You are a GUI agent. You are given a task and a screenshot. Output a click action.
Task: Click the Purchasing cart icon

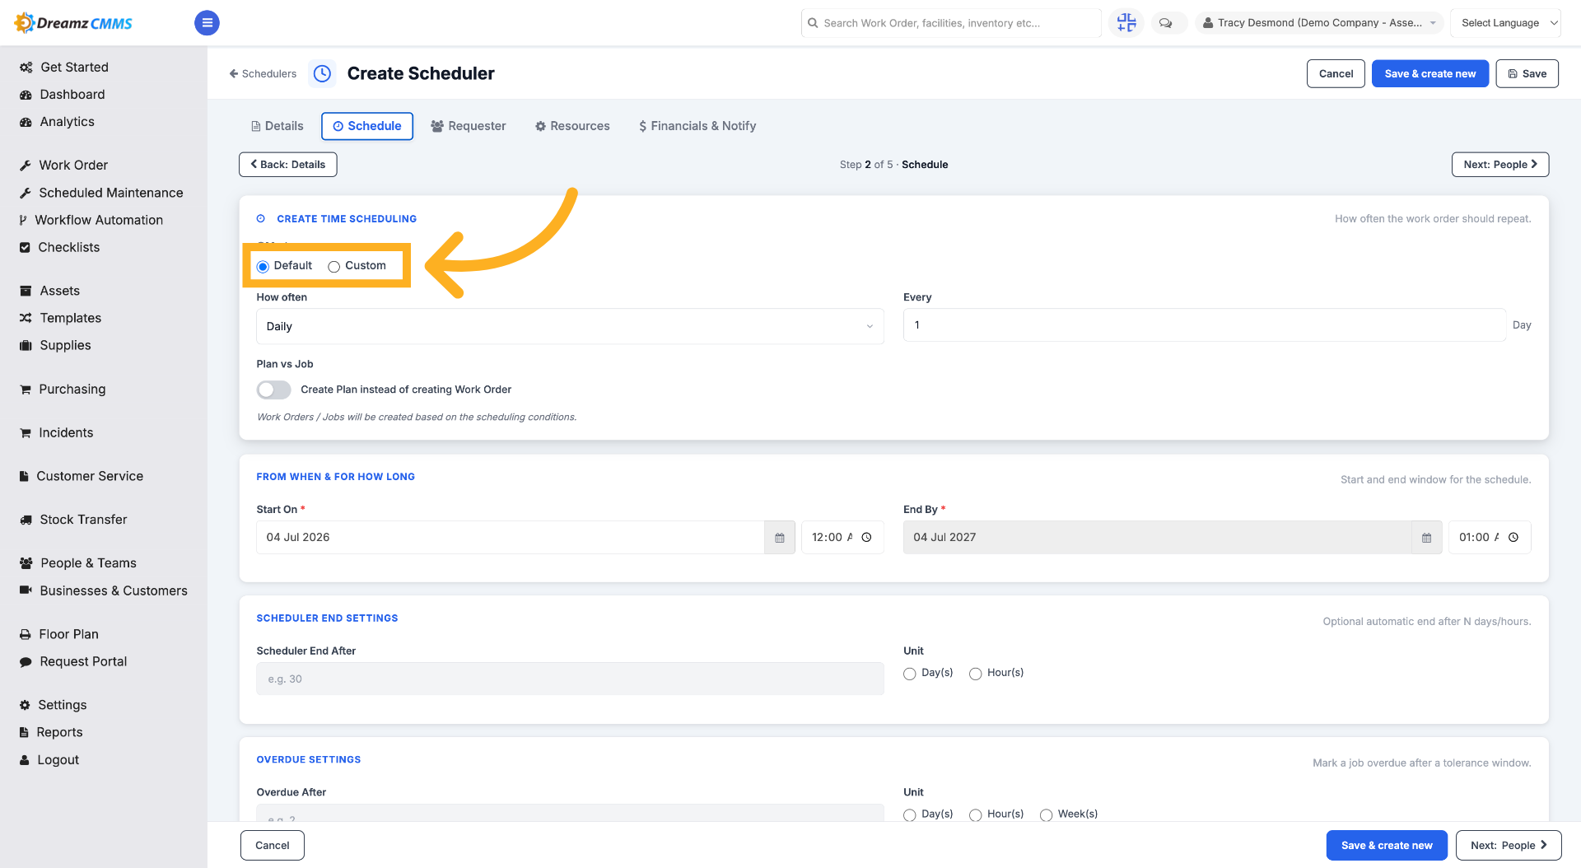click(x=26, y=390)
